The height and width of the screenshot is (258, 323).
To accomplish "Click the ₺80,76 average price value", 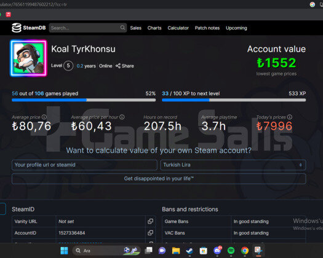I will pyautogui.click(x=31, y=126).
